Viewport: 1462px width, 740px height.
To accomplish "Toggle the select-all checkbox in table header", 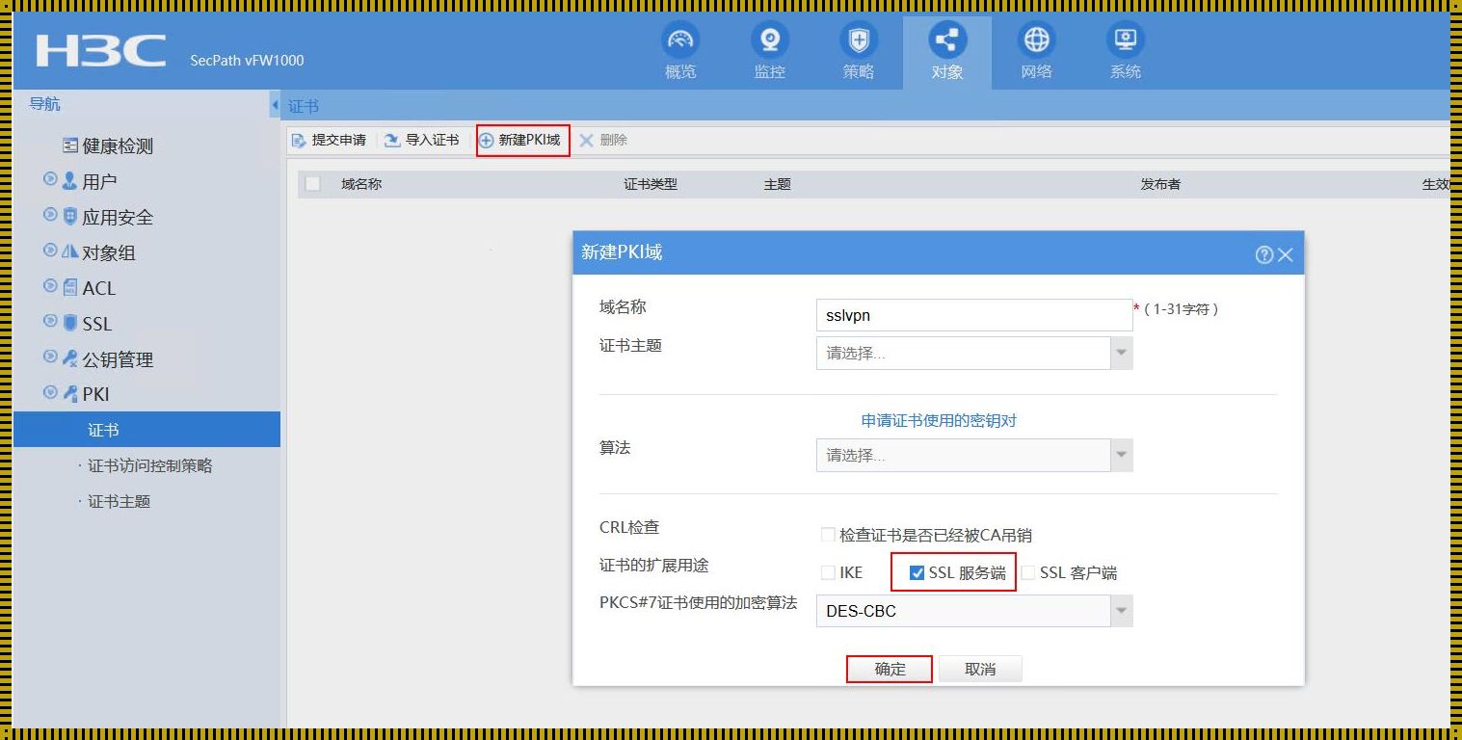I will pos(312,183).
